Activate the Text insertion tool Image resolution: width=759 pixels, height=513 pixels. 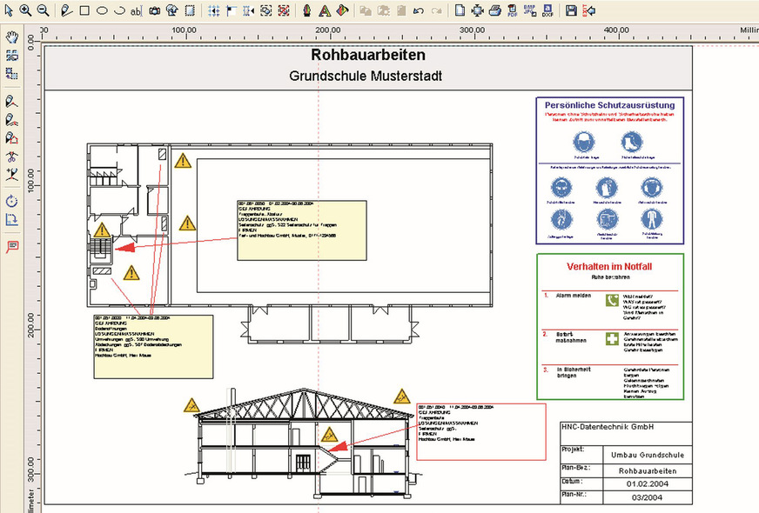pyautogui.click(x=135, y=10)
